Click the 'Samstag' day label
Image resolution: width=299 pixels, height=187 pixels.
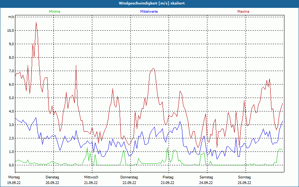tap(206, 177)
